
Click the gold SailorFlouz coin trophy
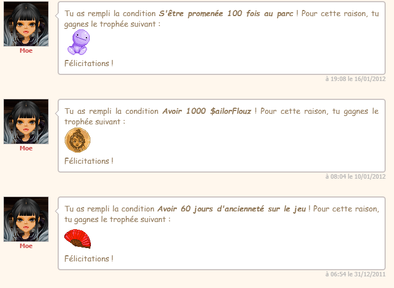(78, 140)
